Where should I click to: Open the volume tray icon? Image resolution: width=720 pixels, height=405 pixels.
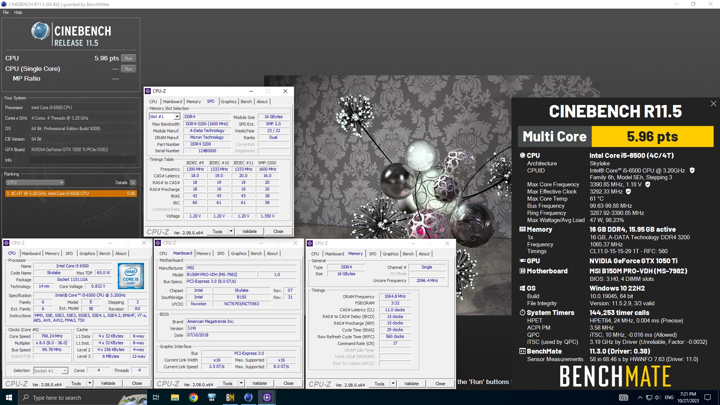[658, 397]
